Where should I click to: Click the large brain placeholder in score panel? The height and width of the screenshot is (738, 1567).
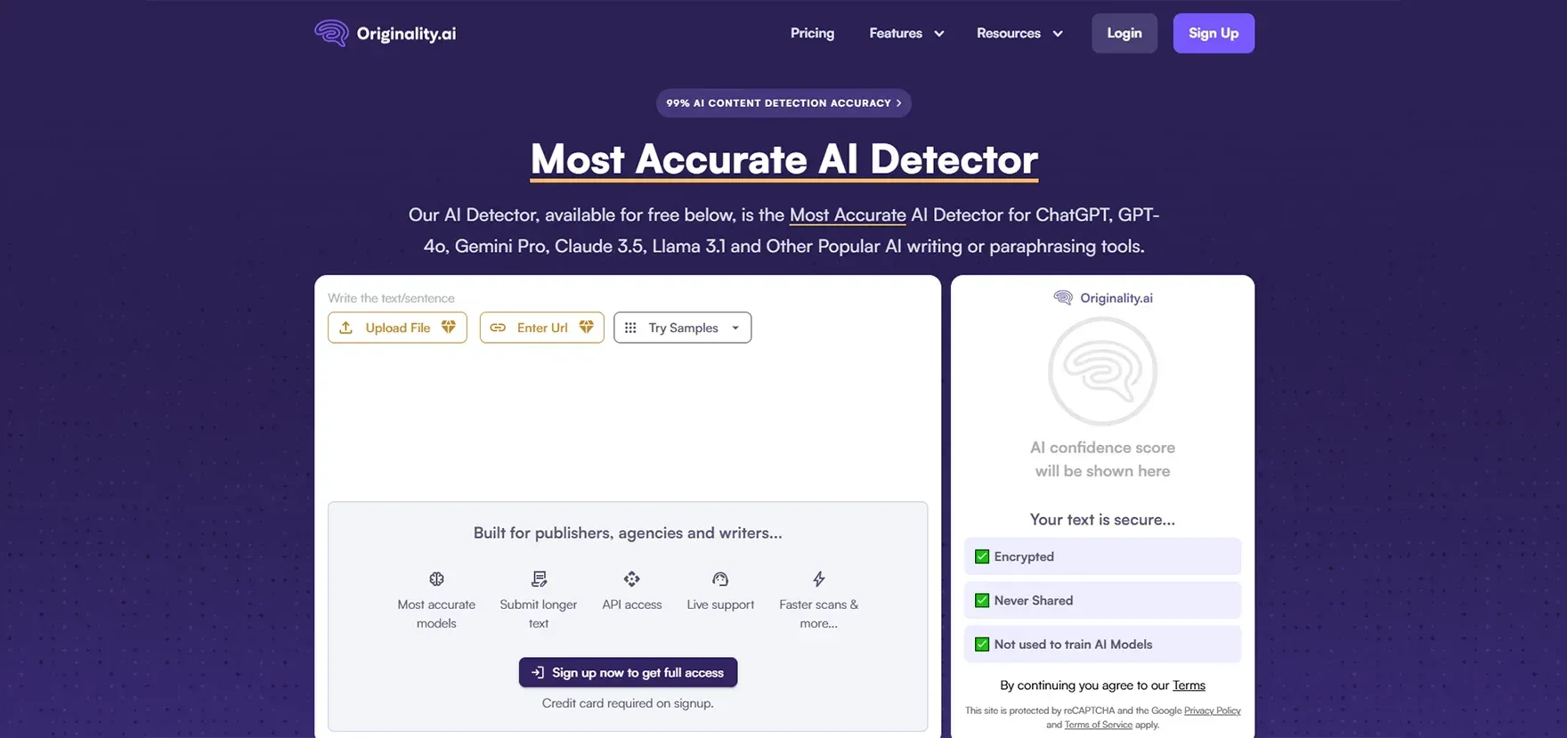pos(1102,371)
